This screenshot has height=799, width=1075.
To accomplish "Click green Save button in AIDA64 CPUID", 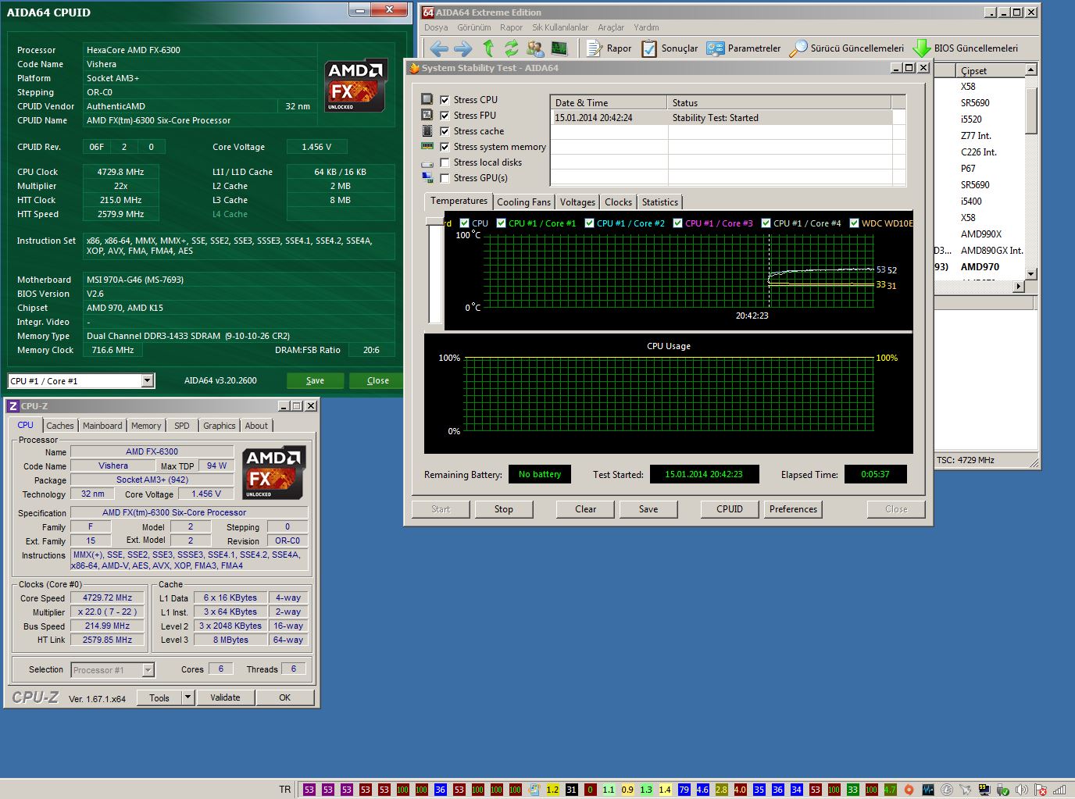I will coord(315,380).
